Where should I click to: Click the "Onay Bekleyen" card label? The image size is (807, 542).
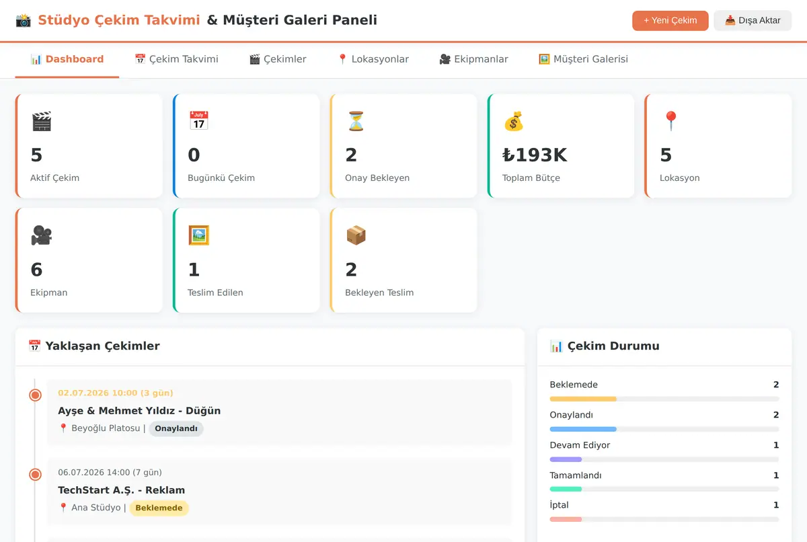377,178
